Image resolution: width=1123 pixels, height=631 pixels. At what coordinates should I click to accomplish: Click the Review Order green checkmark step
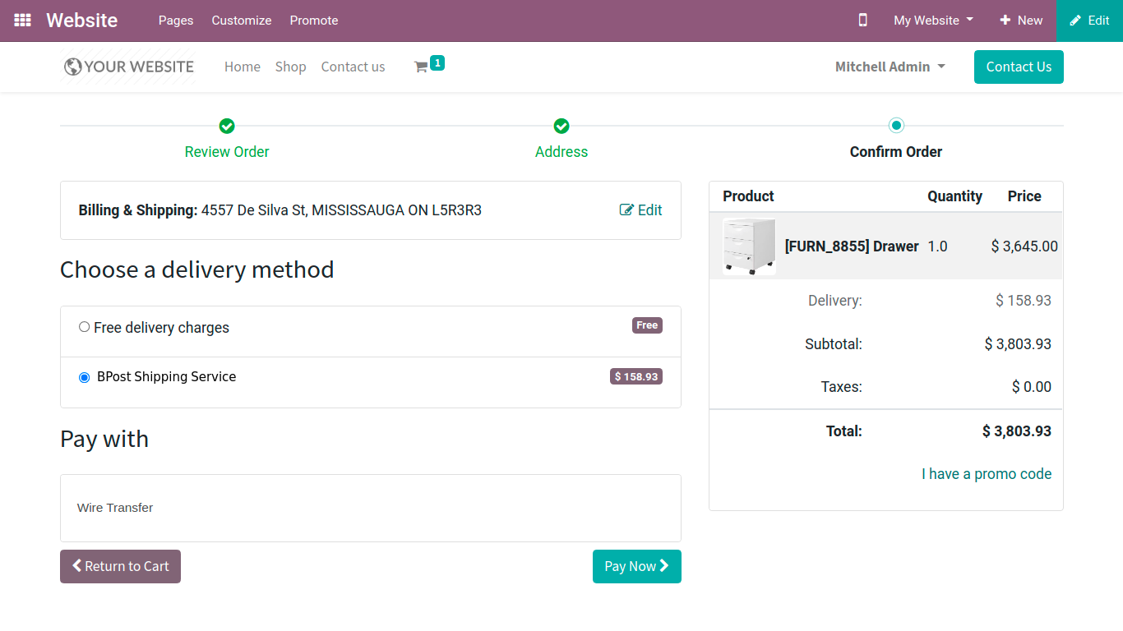227,126
